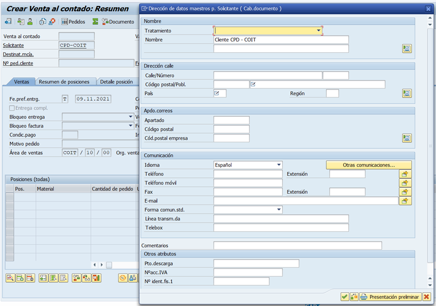Click the display availability glasses icon
This screenshot has height=306, width=436.
click(87, 277)
